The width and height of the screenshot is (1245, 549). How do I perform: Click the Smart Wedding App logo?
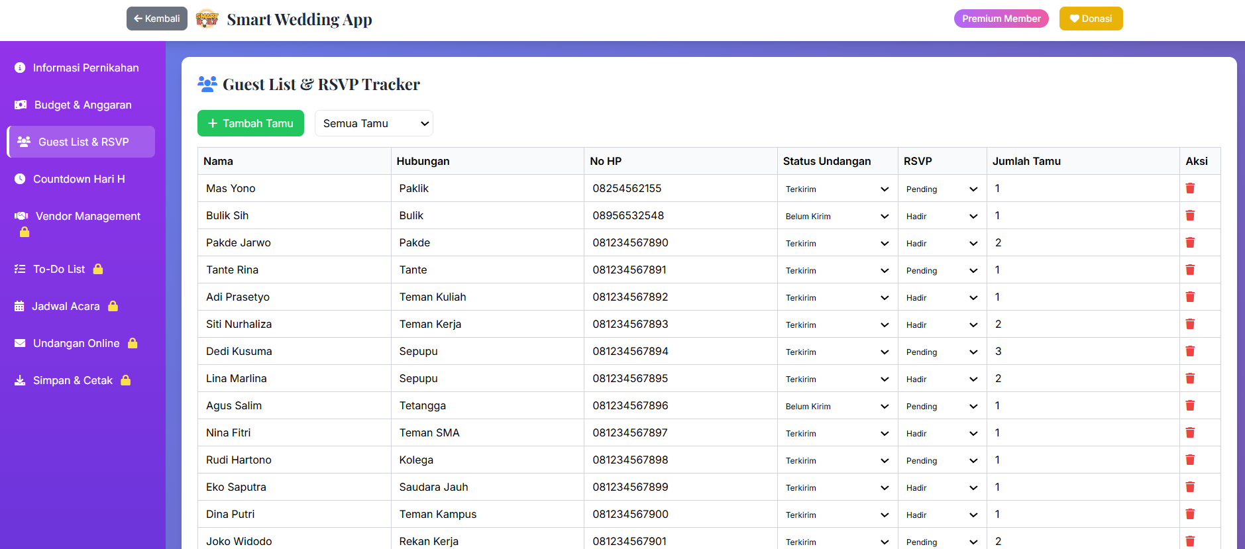pos(207,19)
